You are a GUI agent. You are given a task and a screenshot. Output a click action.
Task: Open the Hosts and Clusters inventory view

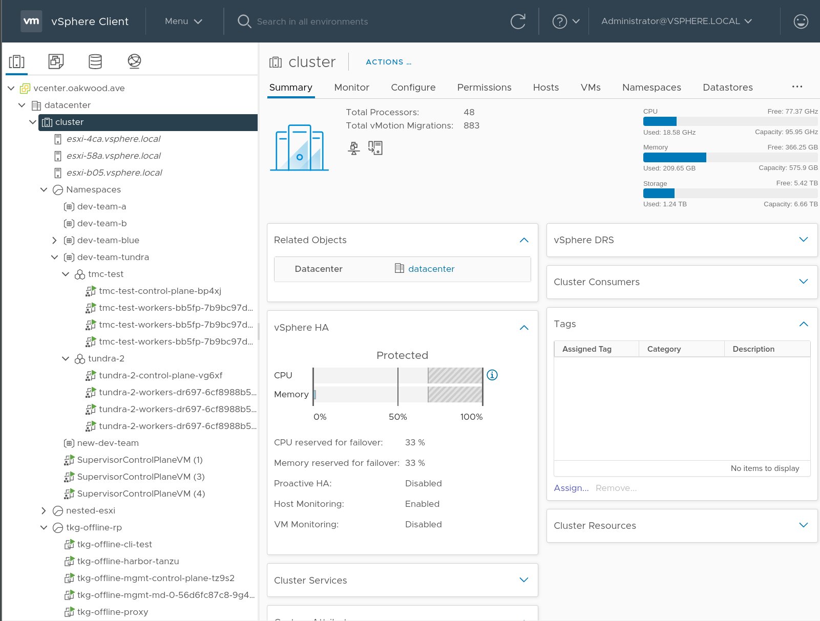(16, 61)
